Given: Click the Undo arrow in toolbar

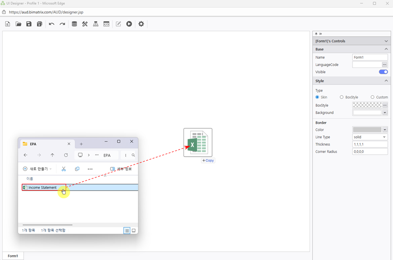Looking at the screenshot, I should [52, 24].
